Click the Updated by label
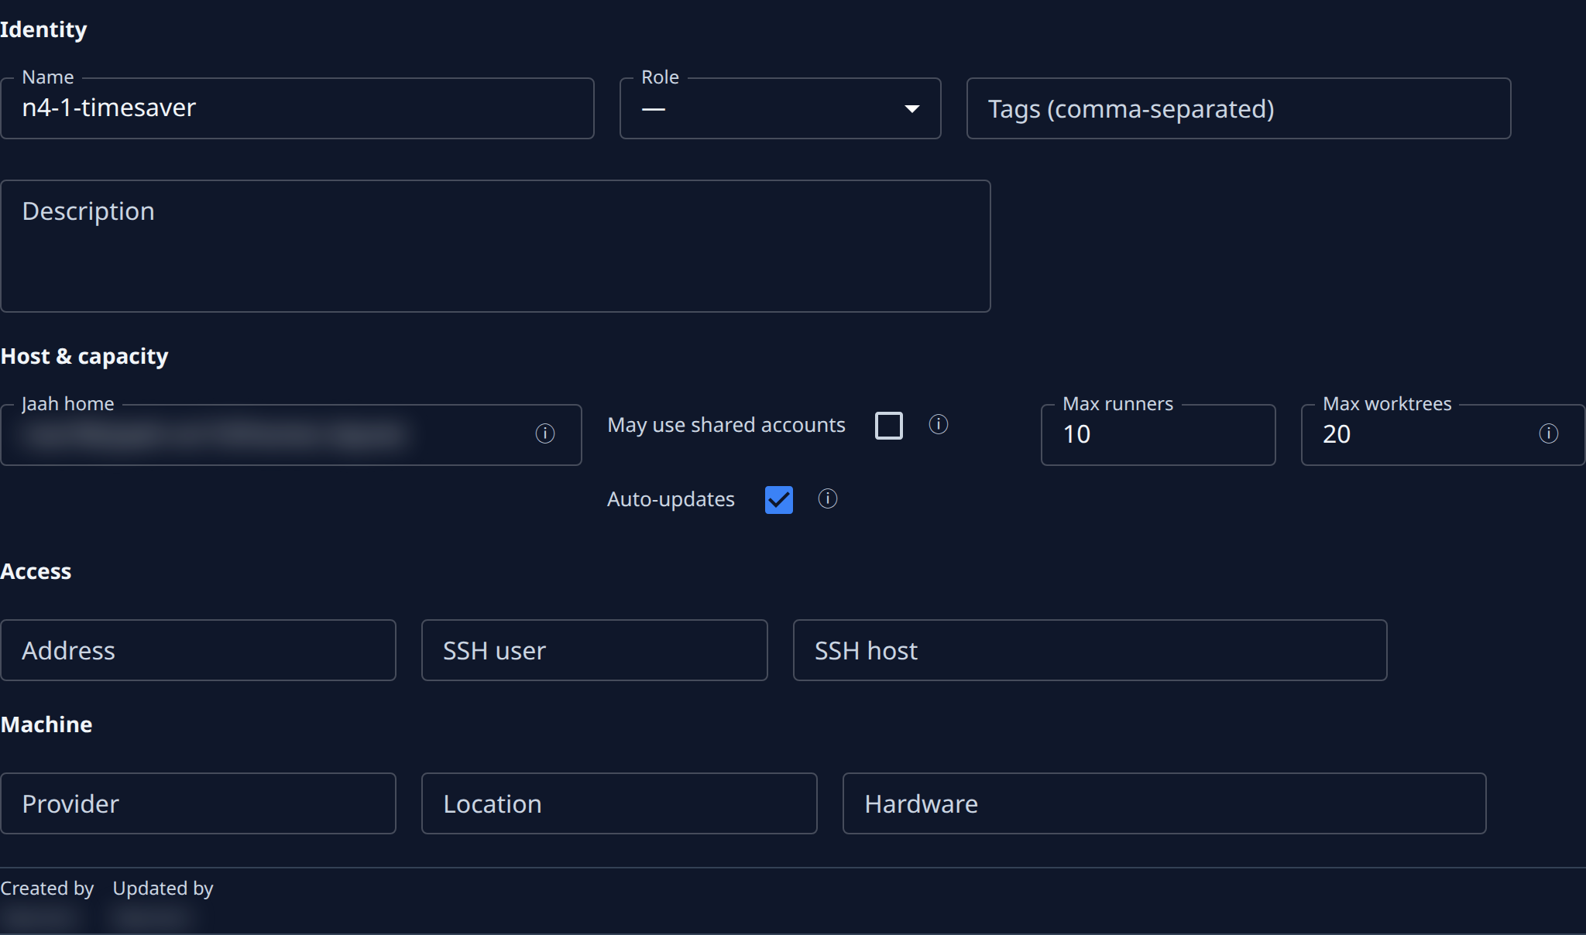1586x935 pixels. (x=163, y=889)
